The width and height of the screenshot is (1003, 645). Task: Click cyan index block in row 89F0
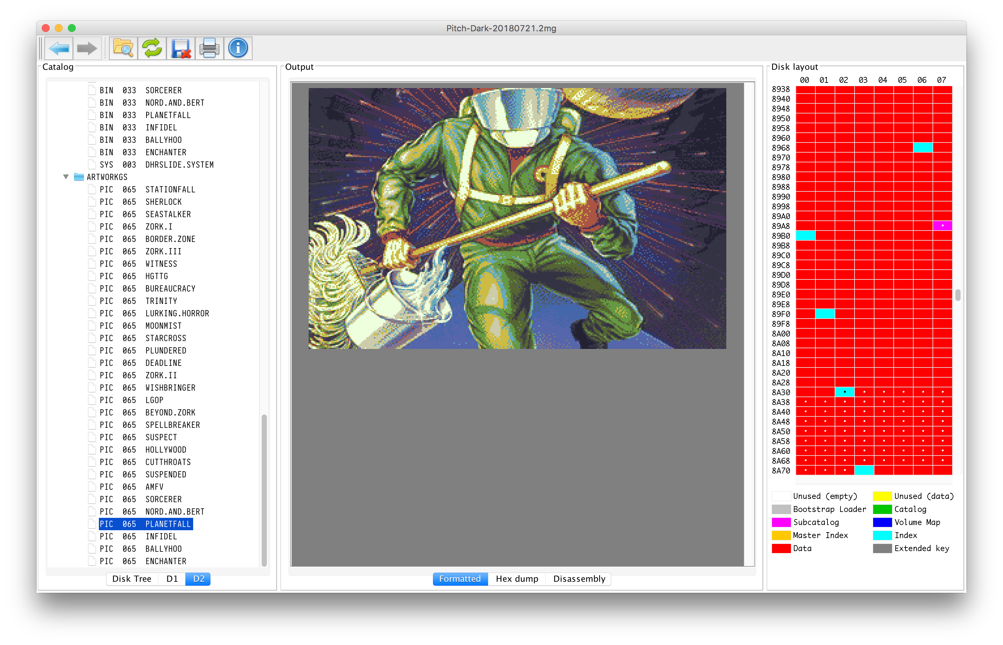[825, 314]
